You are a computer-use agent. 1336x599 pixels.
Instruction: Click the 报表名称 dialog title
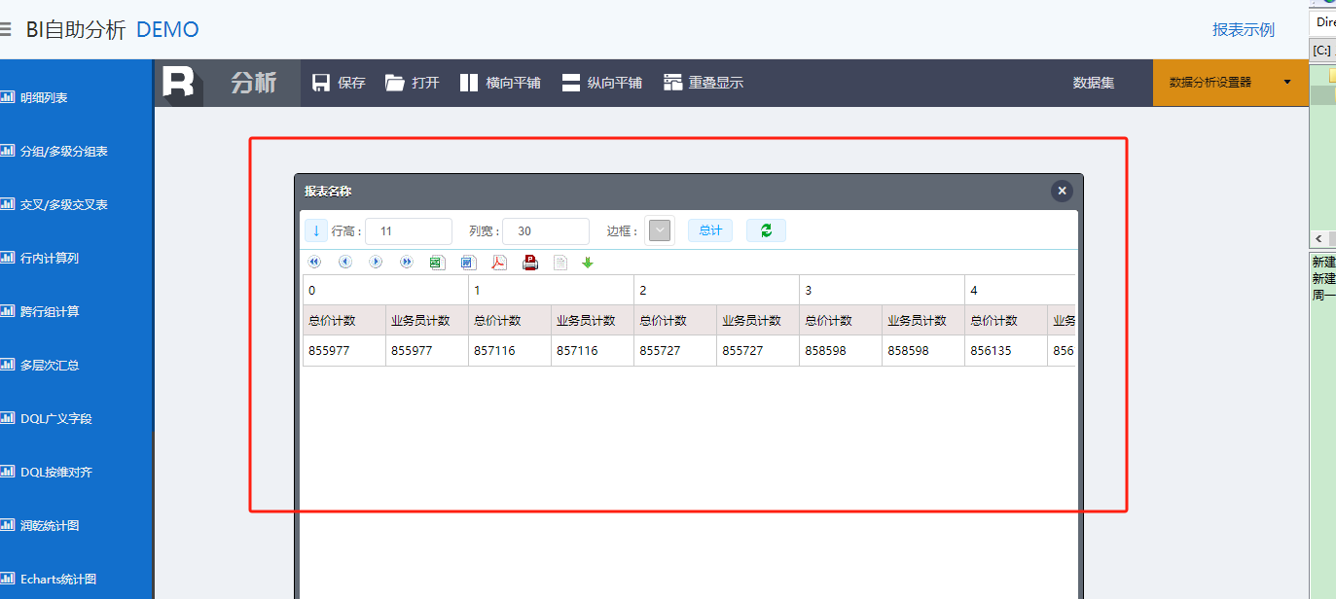(x=328, y=192)
